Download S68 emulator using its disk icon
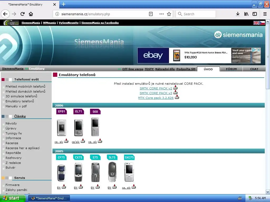Image resolution: width=270 pixels, height=202 pixels. pyautogui.click(x=100, y=141)
